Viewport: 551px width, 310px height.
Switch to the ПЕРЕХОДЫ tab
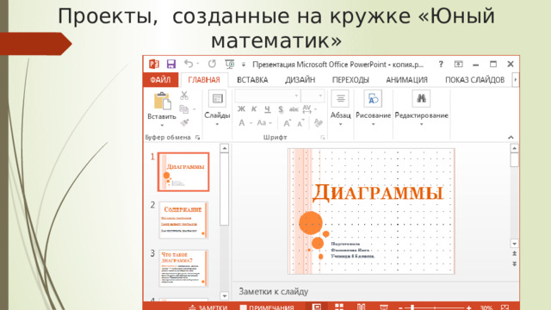350,80
